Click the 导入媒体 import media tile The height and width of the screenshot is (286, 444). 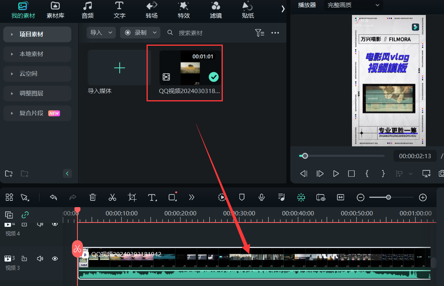click(119, 68)
